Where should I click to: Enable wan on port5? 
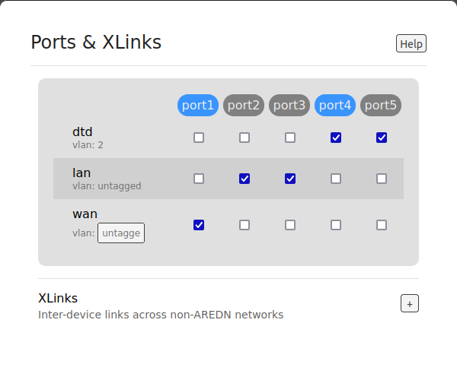coord(382,225)
